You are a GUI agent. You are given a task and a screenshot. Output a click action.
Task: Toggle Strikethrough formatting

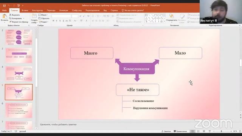(67, 21)
